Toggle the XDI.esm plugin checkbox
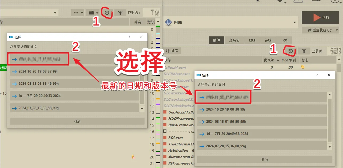 tap(165, 138)
